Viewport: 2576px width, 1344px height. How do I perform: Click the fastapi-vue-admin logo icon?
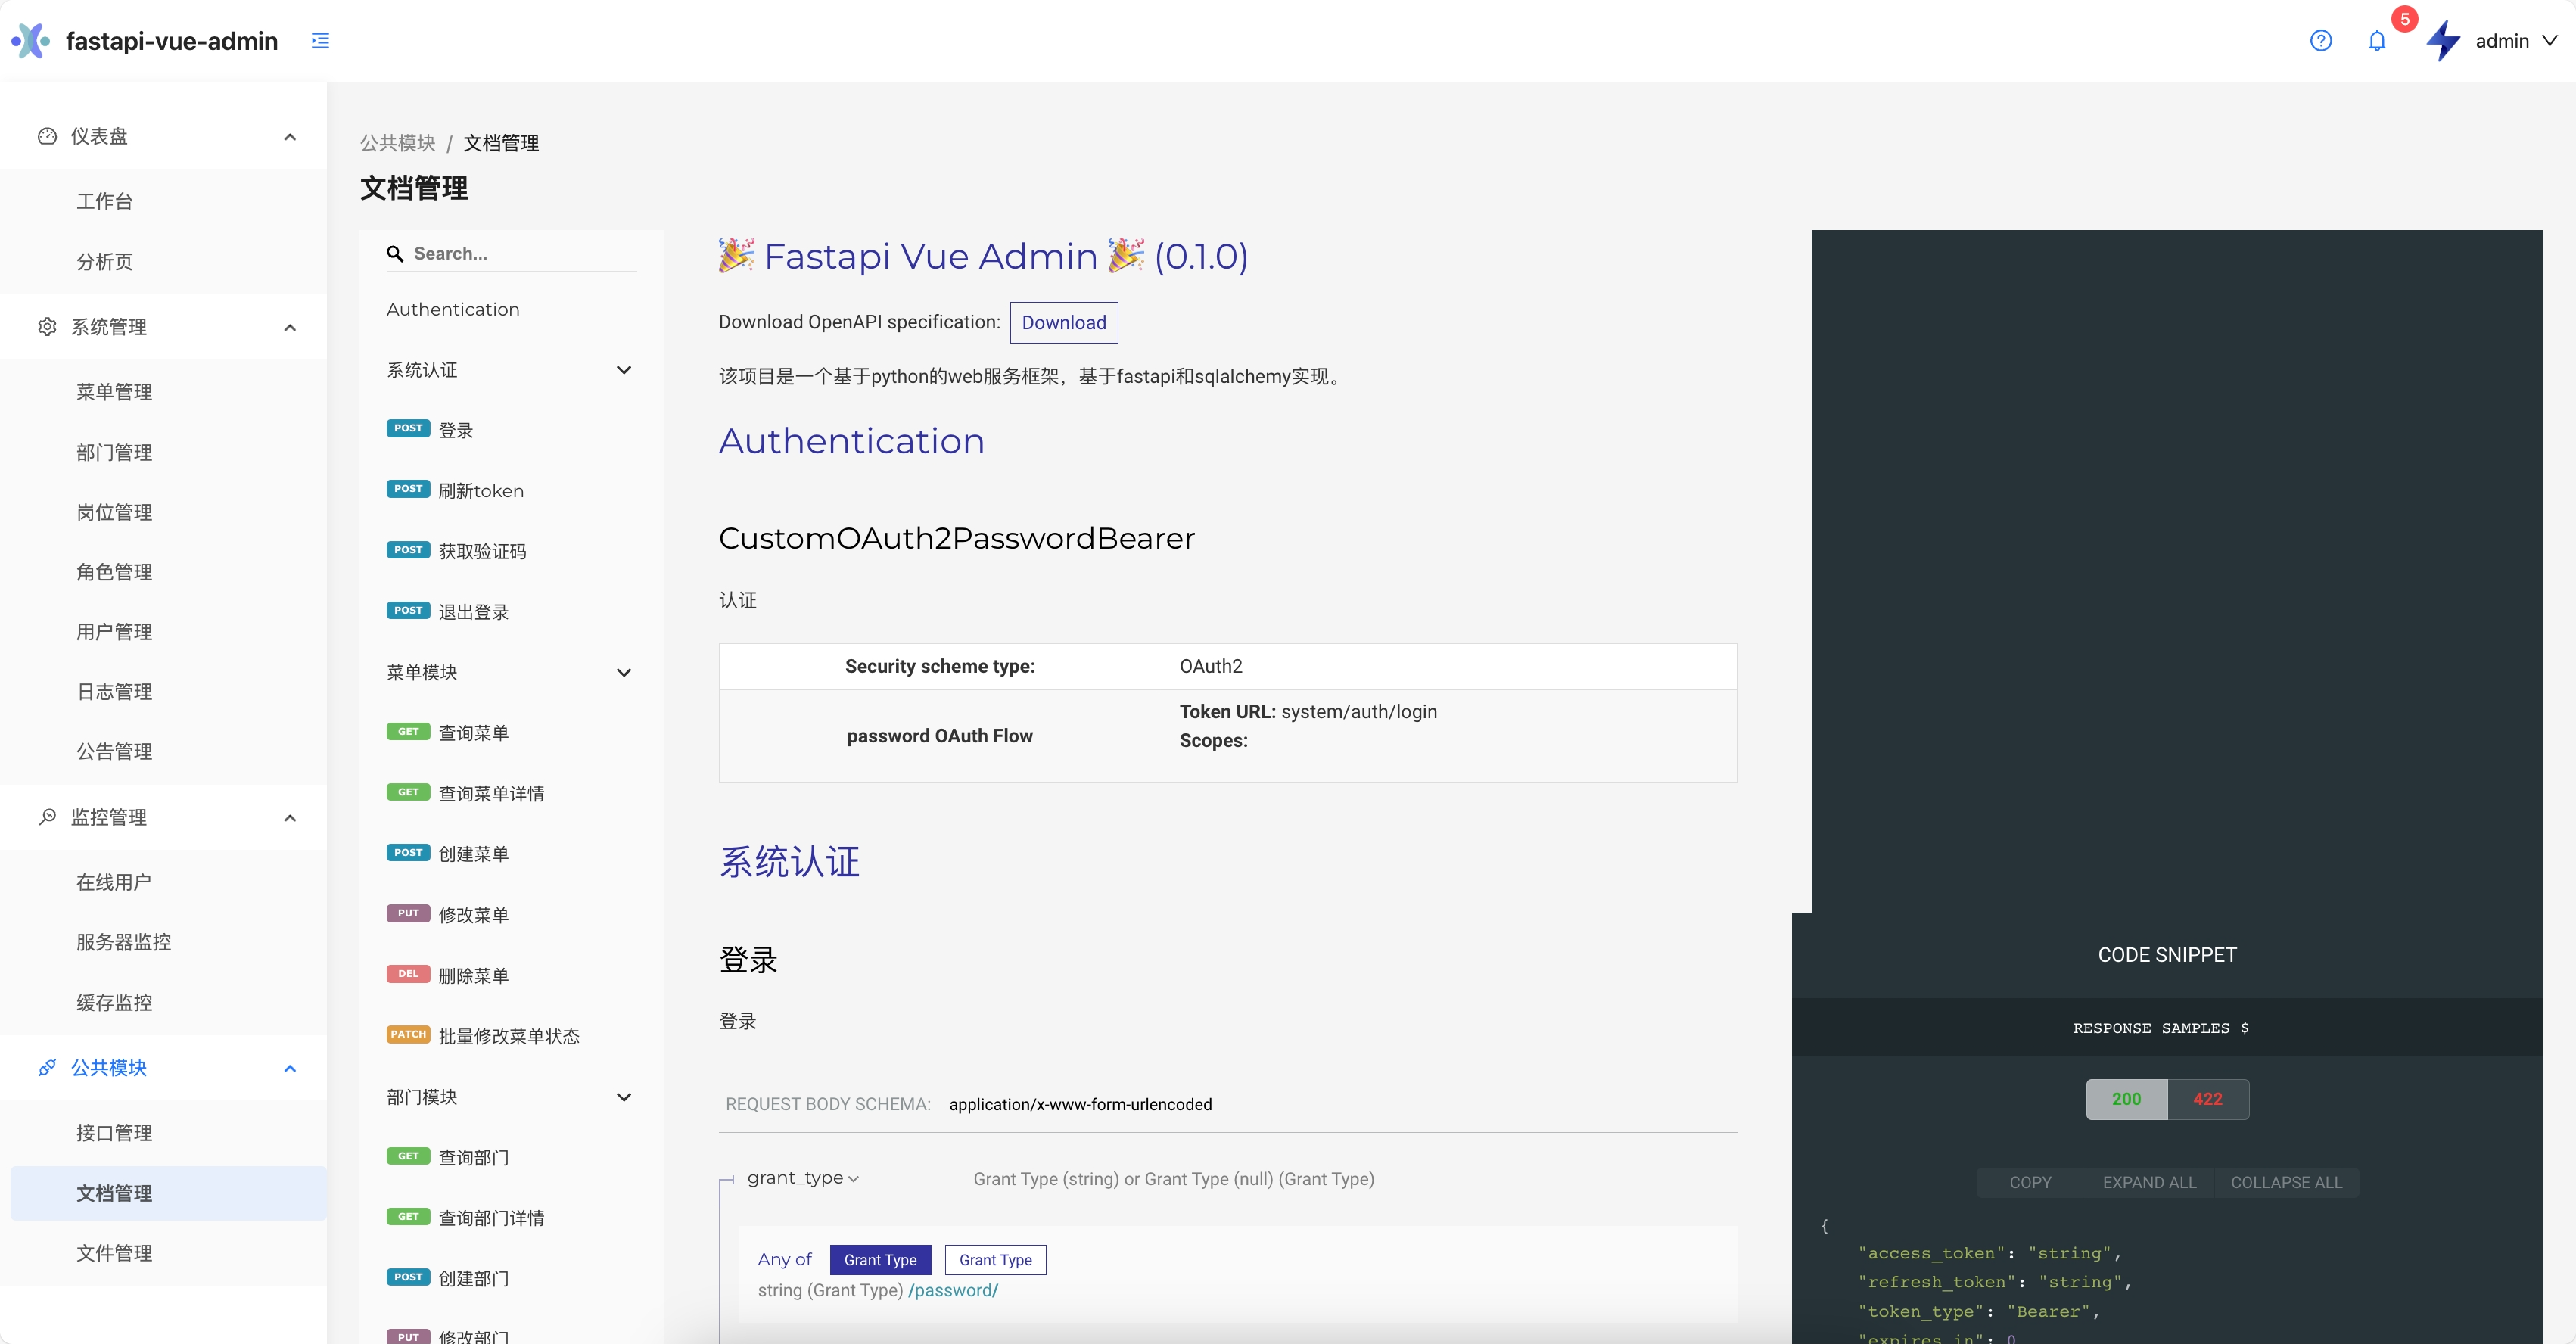click(x=31, y=41)
